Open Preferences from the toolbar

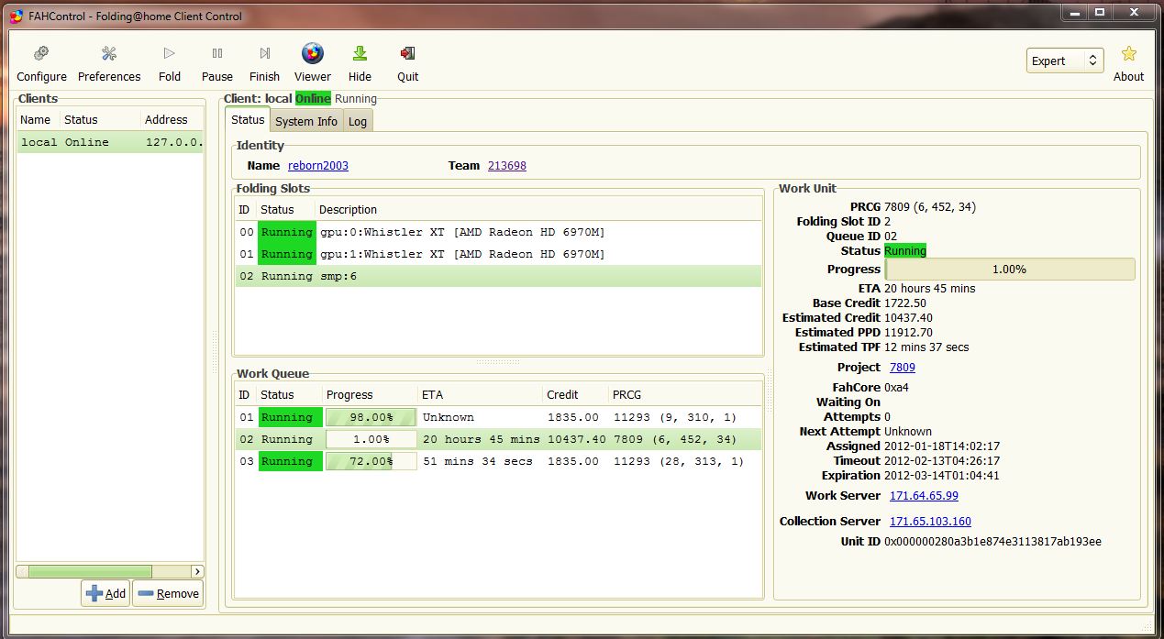109,64
